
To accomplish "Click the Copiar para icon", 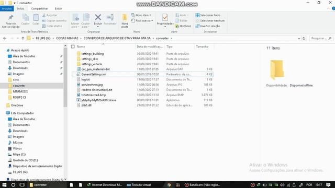I will (86, 18).
